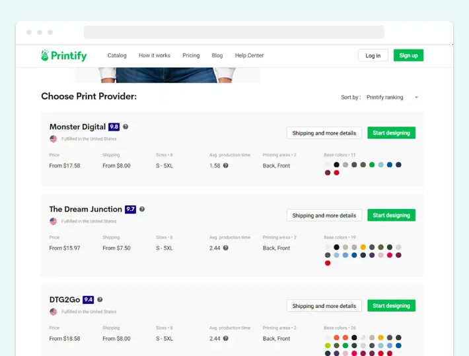The height and width of the screenshot is (356, 469).
Task: Open the Help Center
Action: click(x=249, y=55)
